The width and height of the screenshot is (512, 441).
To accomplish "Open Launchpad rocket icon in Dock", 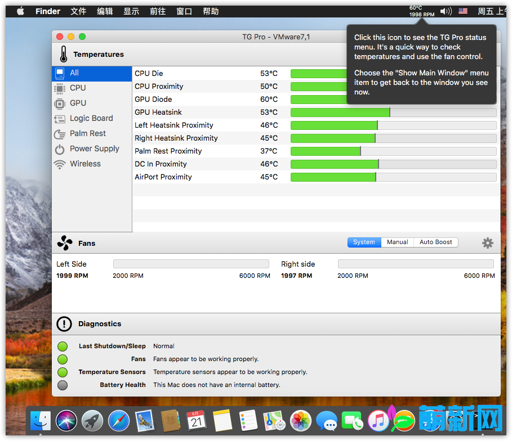I will tap(92, 421).
